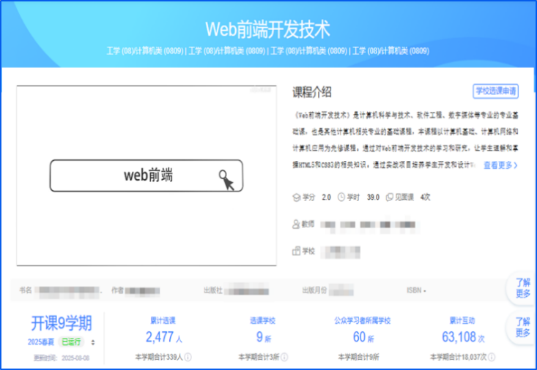Click the 教师 person icon

tap(297, 224)
